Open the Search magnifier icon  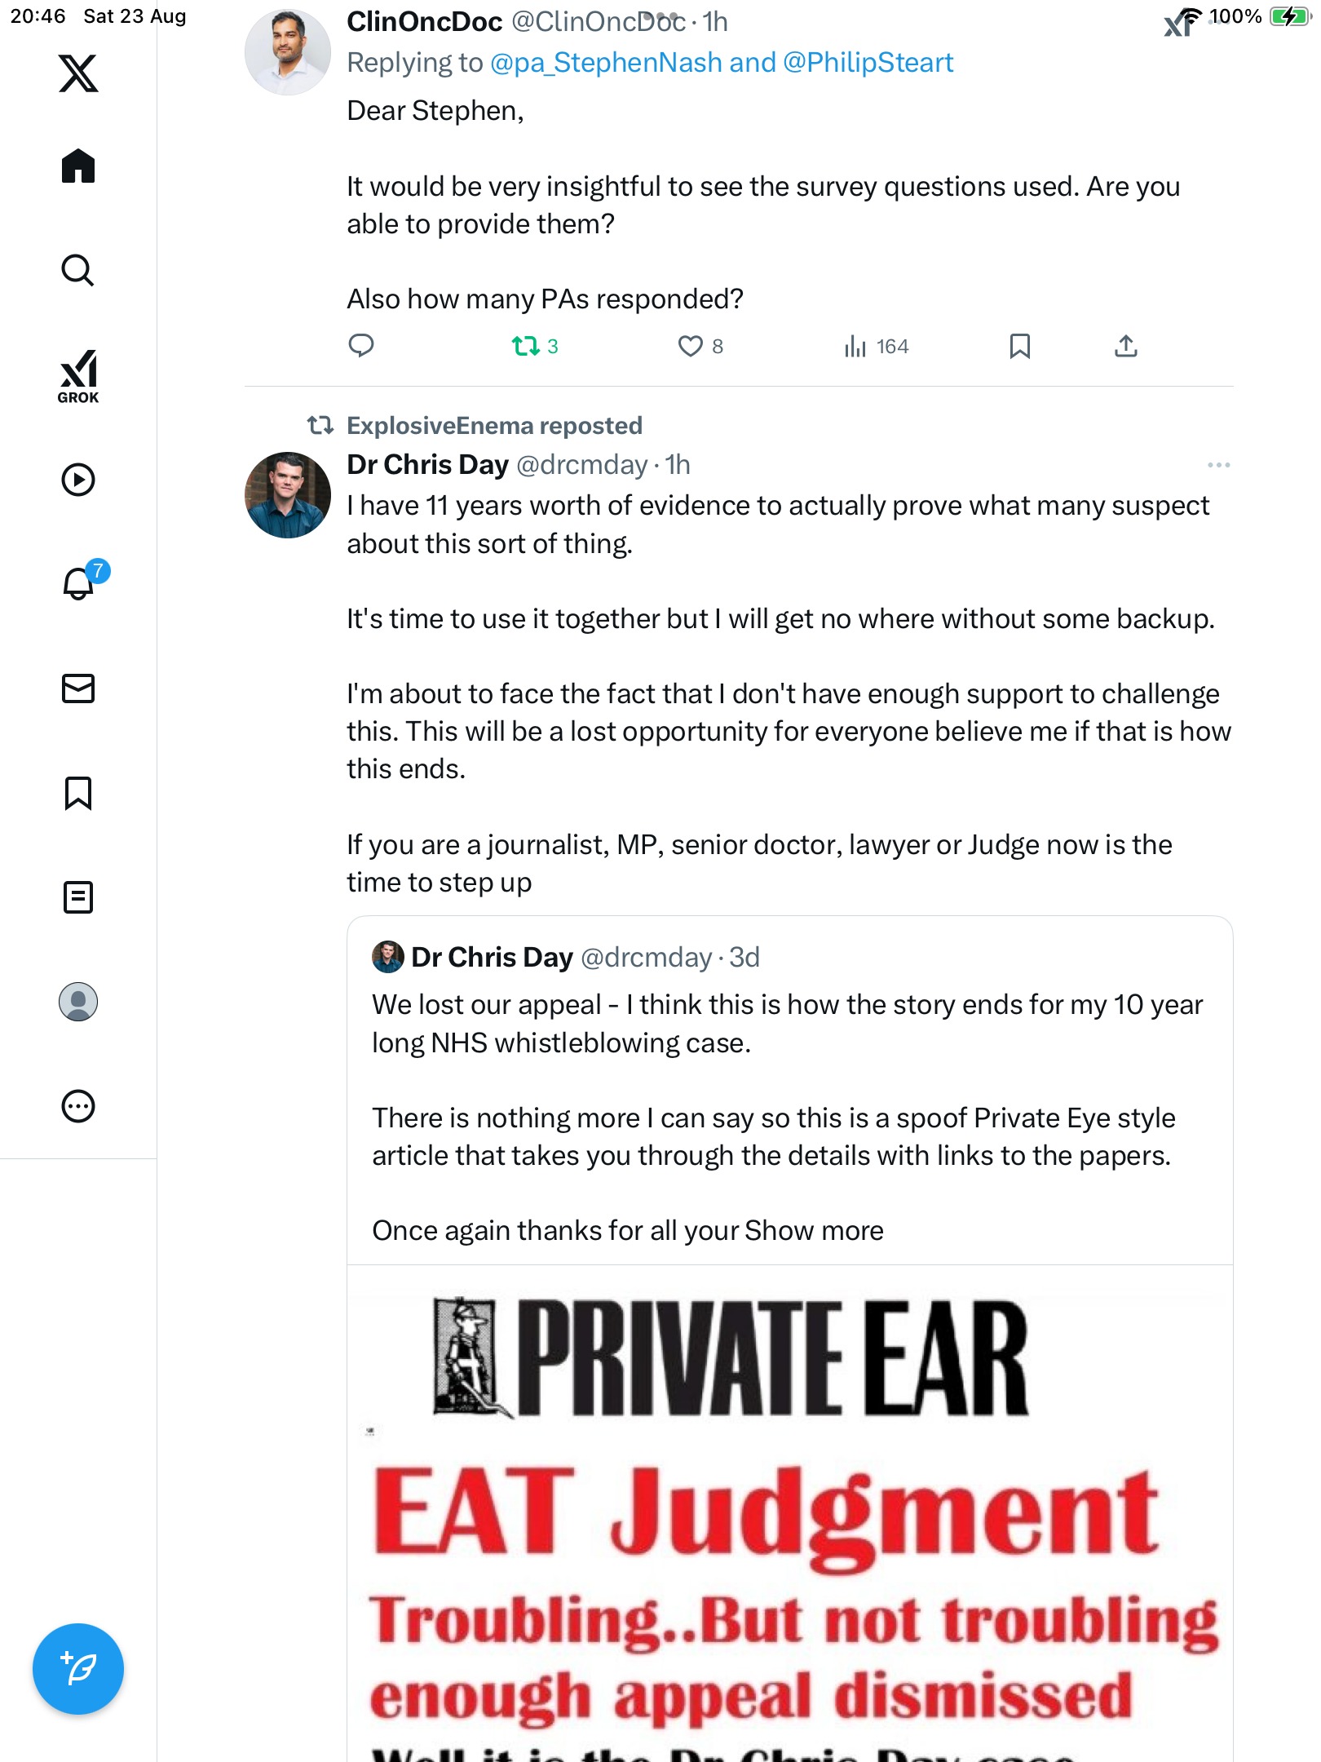[x=78, y=271]
